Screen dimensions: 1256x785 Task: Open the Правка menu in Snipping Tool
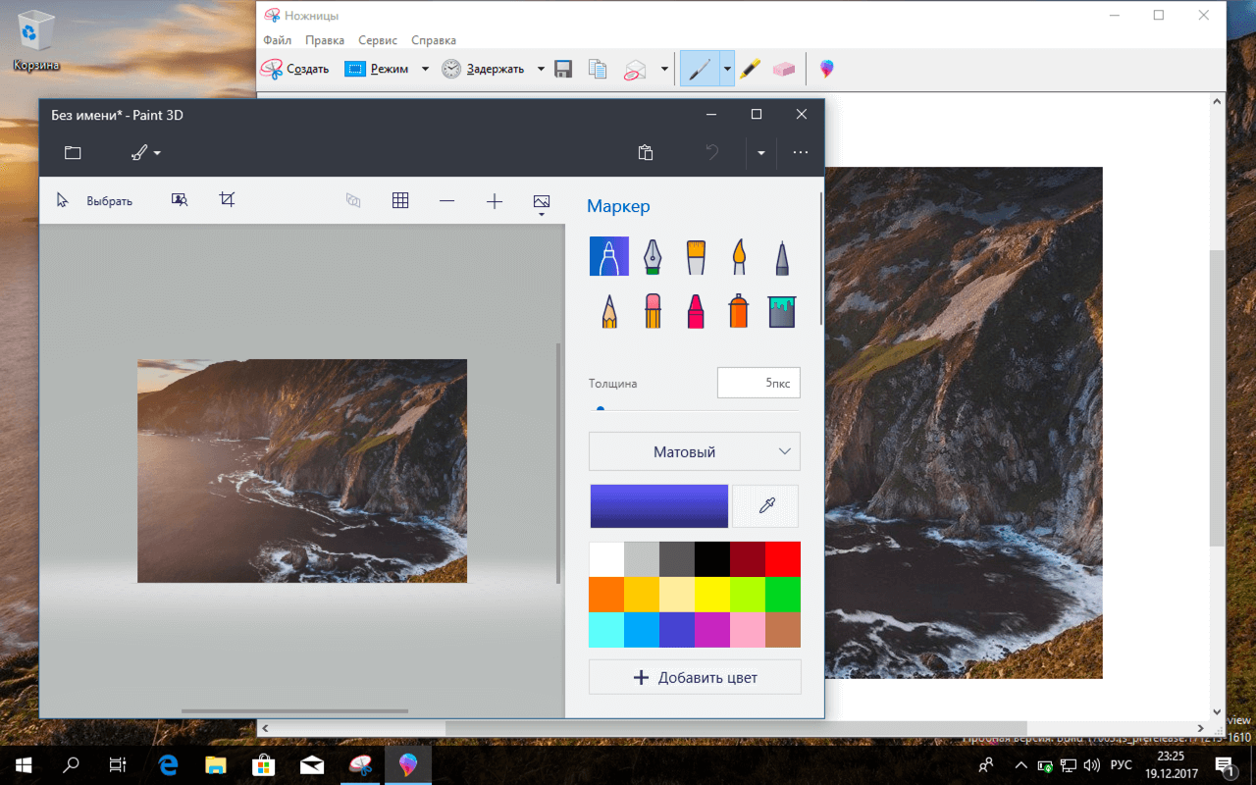325,40
